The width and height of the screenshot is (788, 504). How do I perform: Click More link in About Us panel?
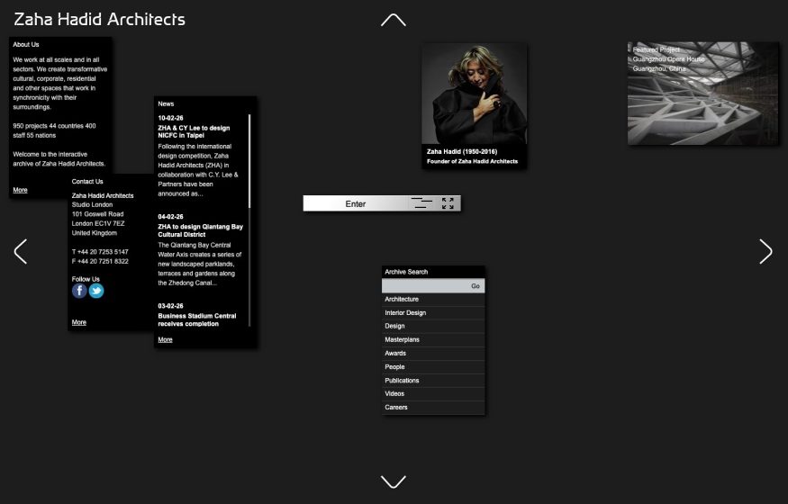tap(20, 190)
